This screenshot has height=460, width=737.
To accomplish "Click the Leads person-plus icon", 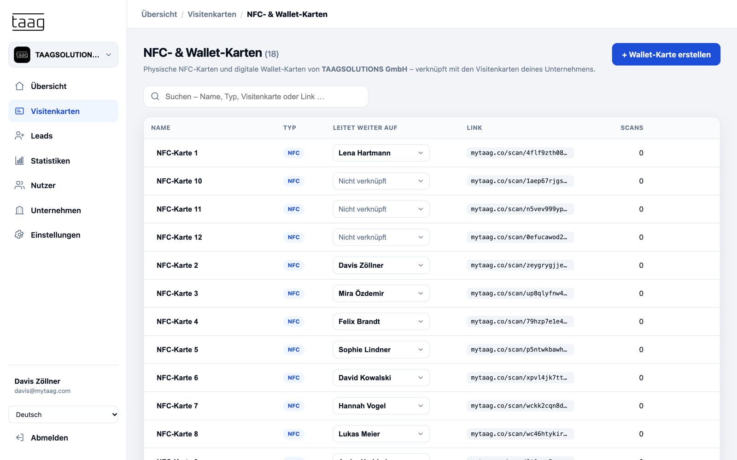I will click(19, 136).
